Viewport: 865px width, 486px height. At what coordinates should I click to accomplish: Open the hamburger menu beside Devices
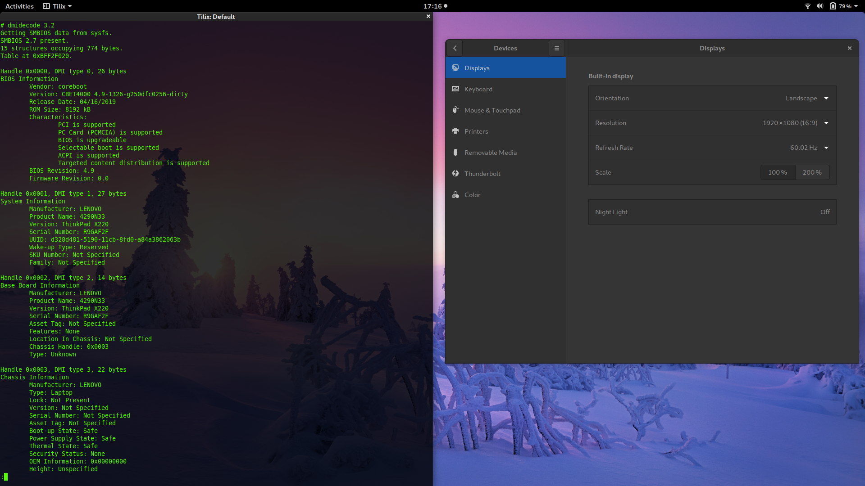(x=557, y=48)
